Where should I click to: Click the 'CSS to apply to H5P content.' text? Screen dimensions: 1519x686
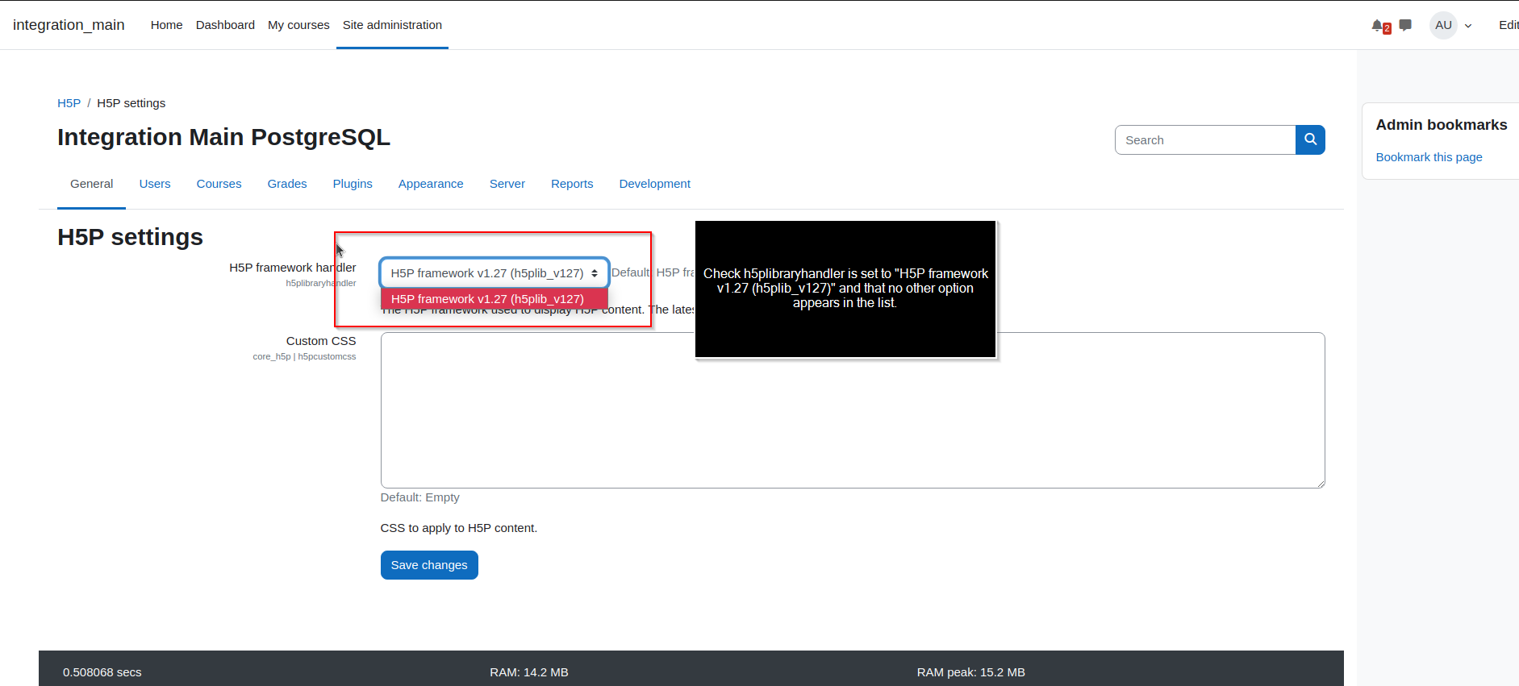pyautogui.click(x=459, y=528)
